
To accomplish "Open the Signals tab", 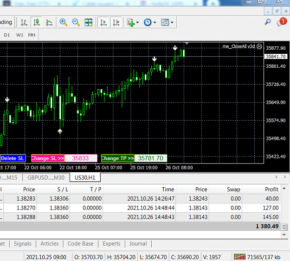I will (x=23, y=244).
